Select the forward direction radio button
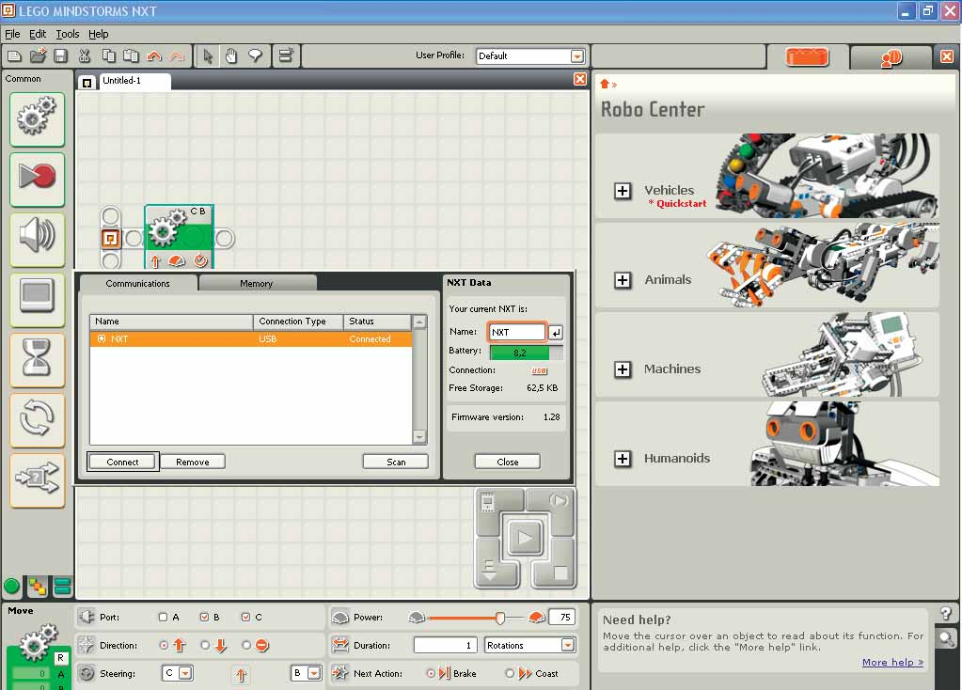This screenshot has width=962, height=690. (164, 645)
